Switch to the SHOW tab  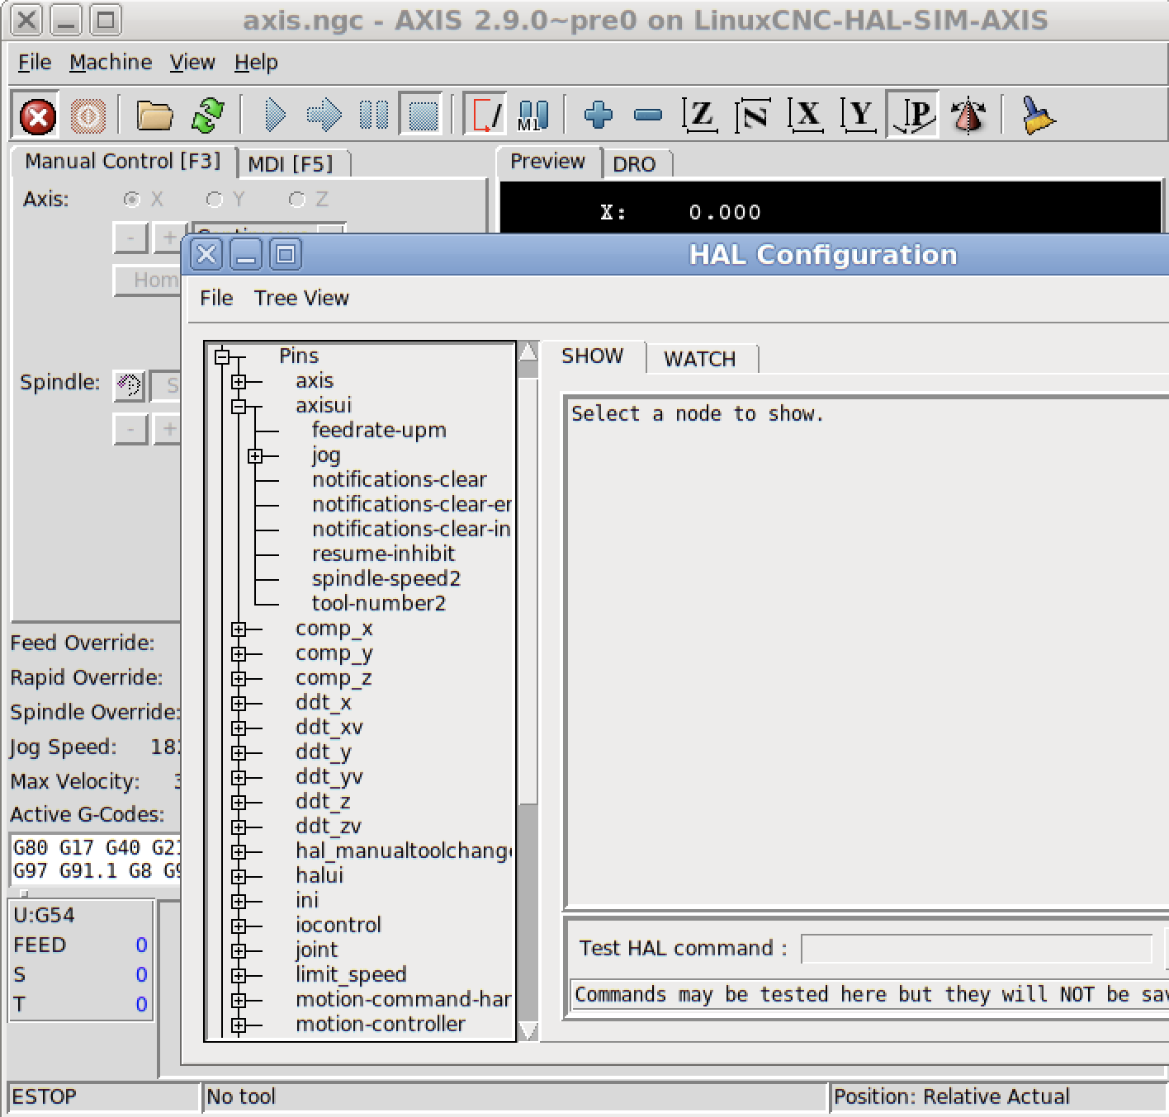(x=593, y=356)
